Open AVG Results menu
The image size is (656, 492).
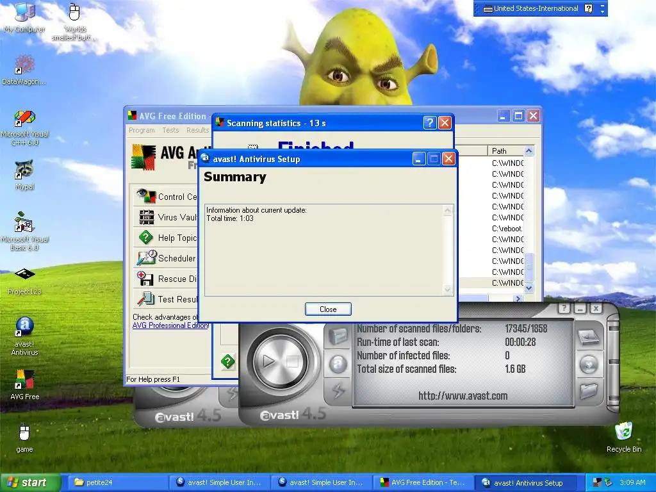point(197,130)
